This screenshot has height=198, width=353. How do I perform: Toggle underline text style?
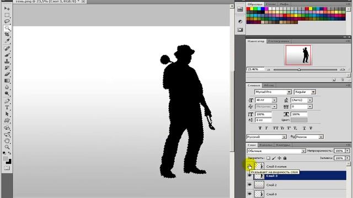(304, 128)
